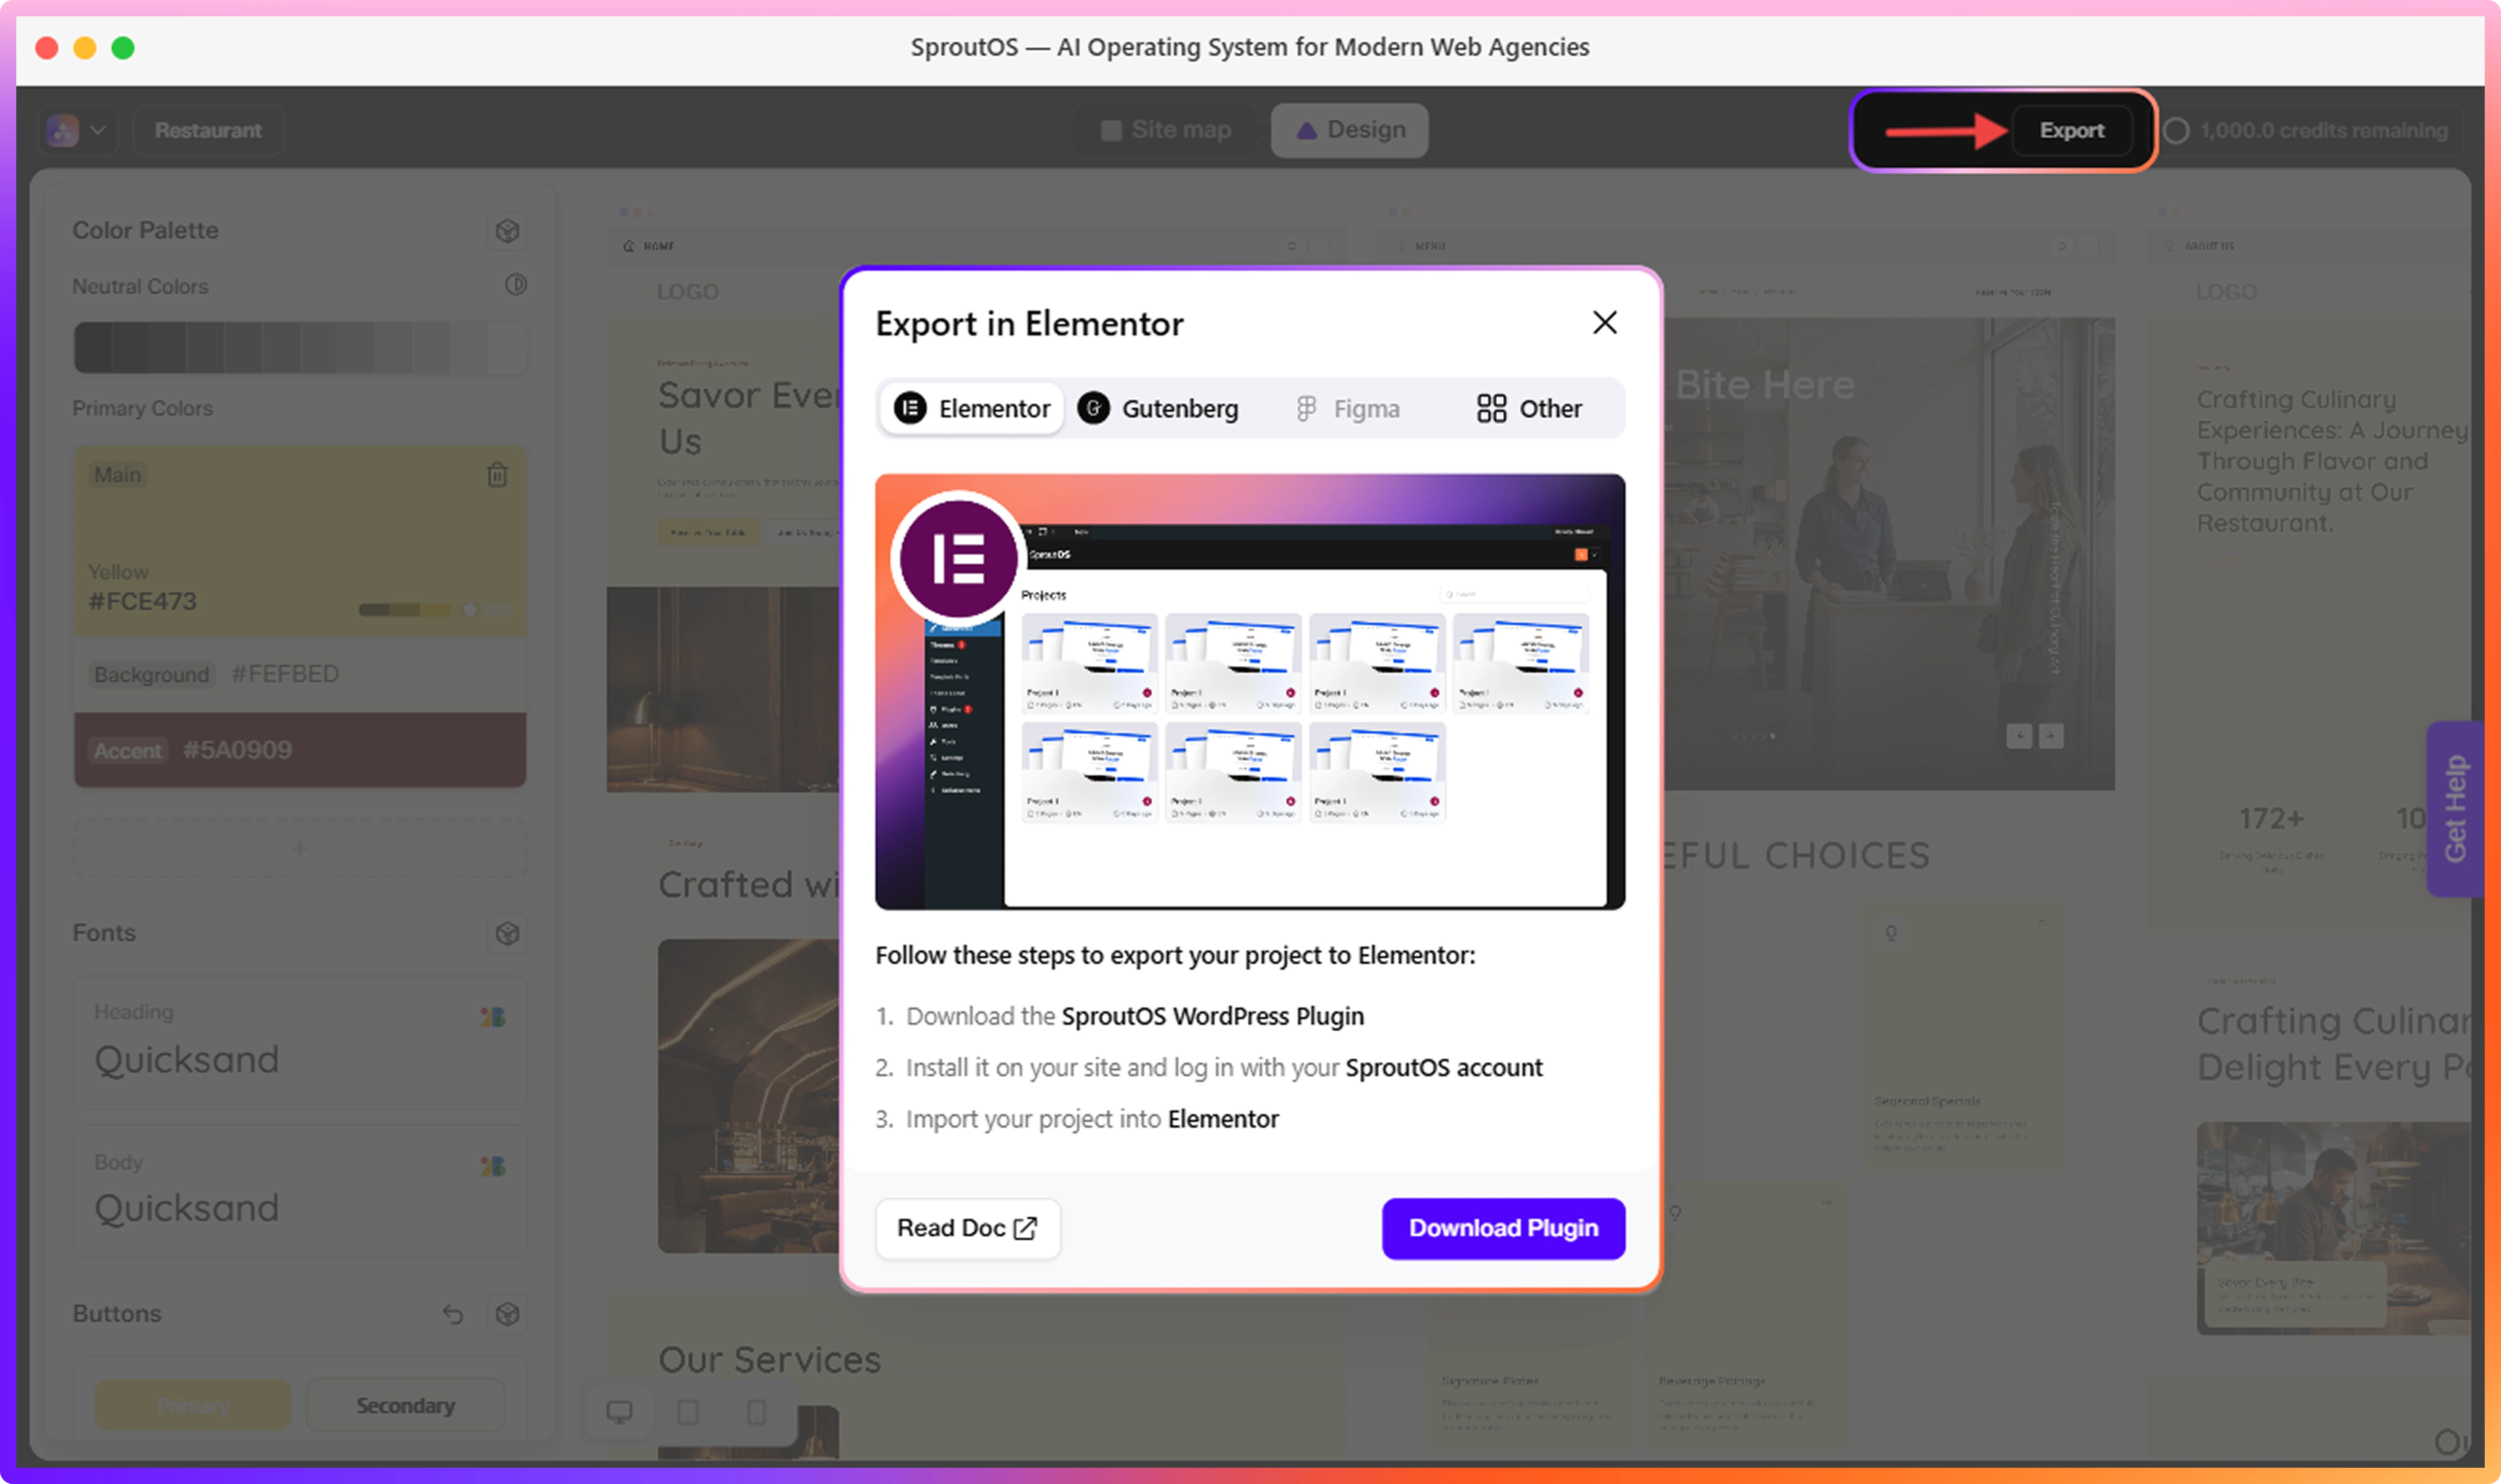Click the Color Palette cube icon
This screenshot has height=1484, width=2501.
(507, 231)
